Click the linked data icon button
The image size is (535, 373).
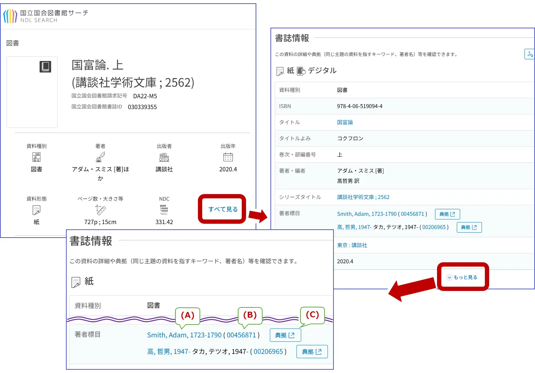pos(530,54)
